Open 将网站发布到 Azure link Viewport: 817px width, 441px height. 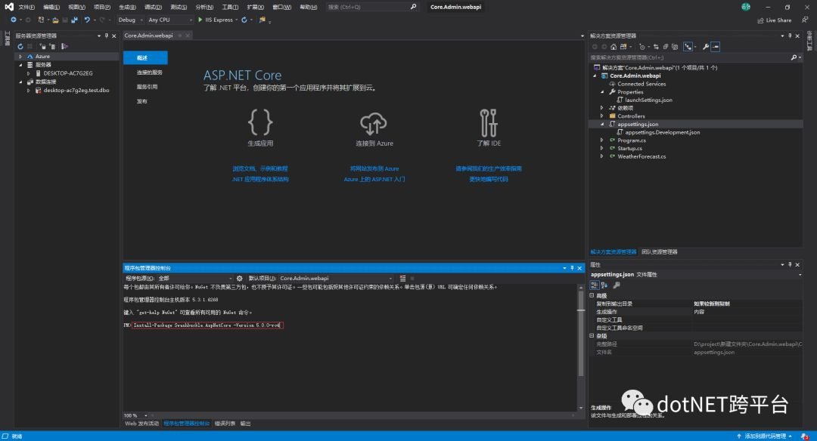(374, 168)
